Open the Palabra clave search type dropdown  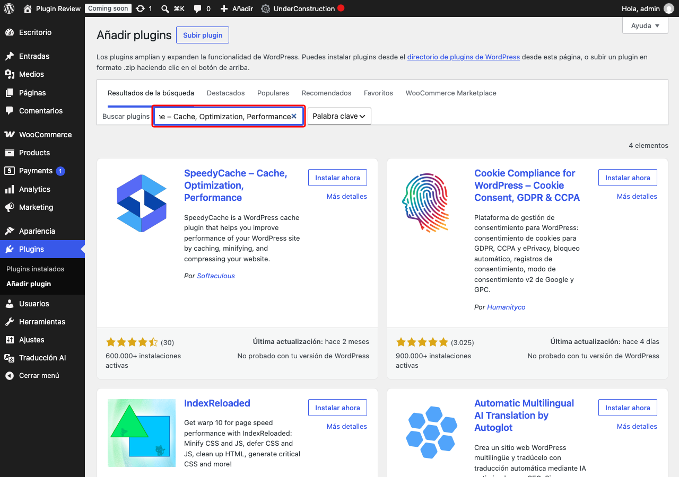(x=339, y=116)
